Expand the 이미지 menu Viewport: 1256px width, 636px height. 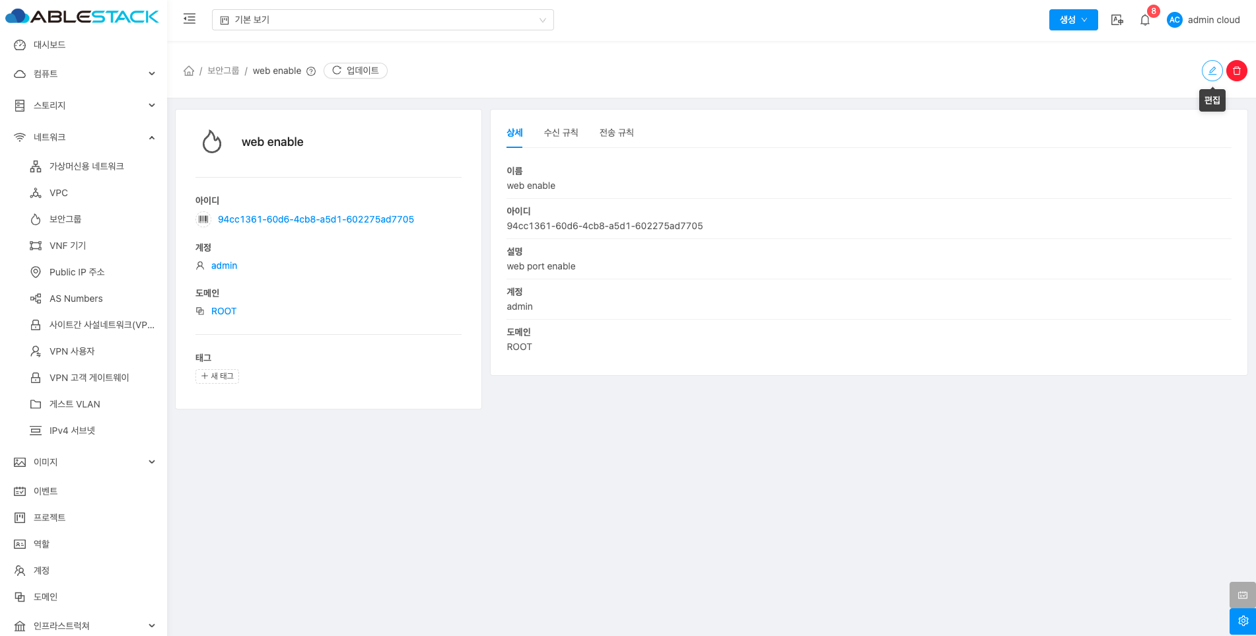[84, 462]
